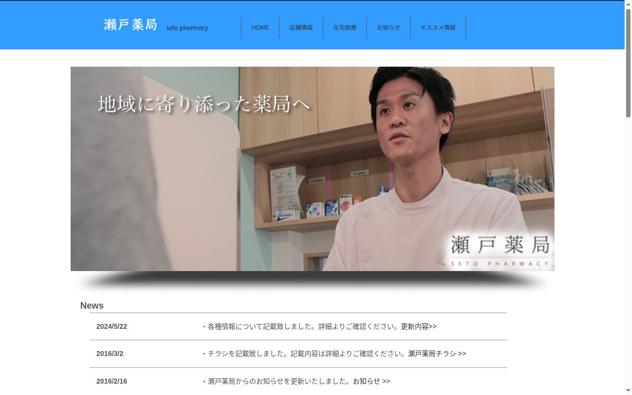The height and width of the screenshot is (395, 632).
Task: Click the News section heading
Action: (x=92, y=306)
